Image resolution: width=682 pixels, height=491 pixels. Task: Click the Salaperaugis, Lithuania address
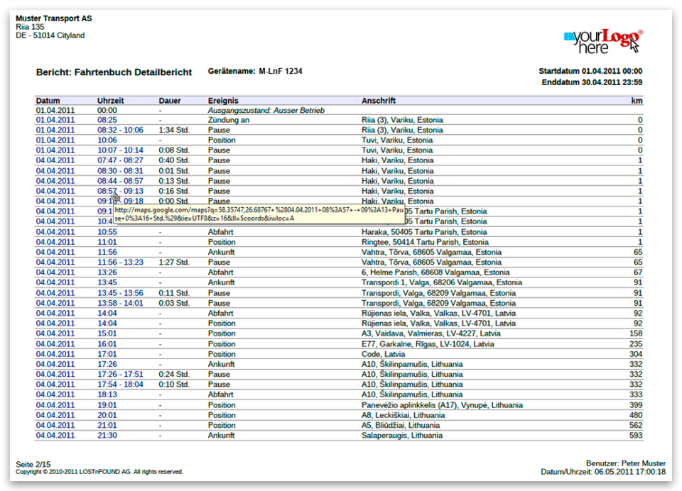(x=402, y=436)
